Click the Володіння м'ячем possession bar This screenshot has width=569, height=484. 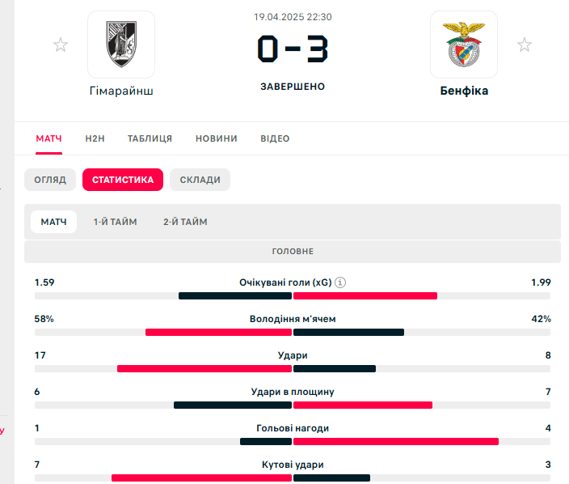[x=293, y=332]
